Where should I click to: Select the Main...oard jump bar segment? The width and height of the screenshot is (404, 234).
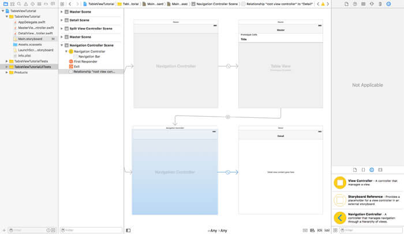click(x=153, y=4)
